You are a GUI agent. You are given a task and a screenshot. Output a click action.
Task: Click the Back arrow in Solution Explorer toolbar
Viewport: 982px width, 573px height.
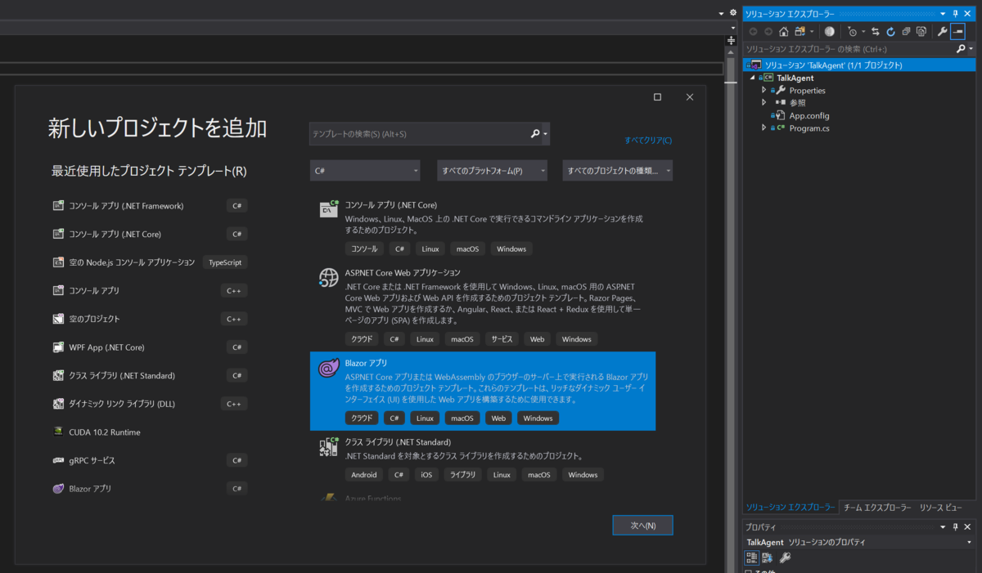753,32
